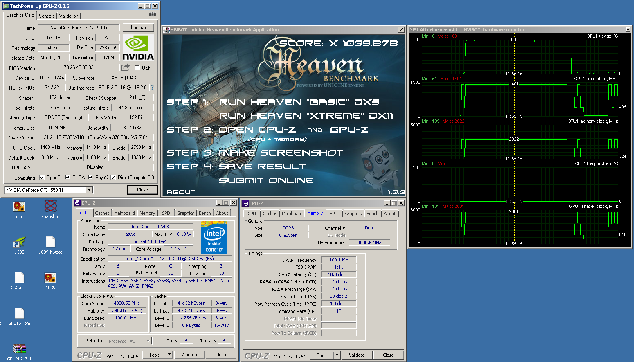Toggle the PhysX checkbox
Screen dimensions: 634x362
90,178
